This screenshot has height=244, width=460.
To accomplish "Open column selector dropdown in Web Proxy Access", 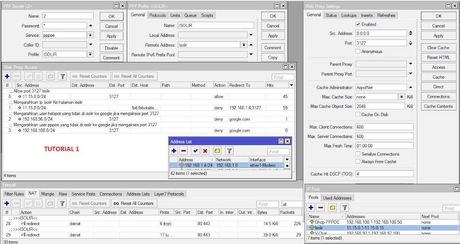I will click(x=291, y=85).
